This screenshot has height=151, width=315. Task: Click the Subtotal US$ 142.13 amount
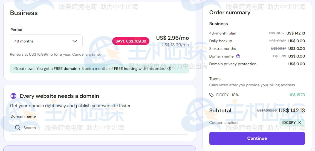tap(292, 110)
